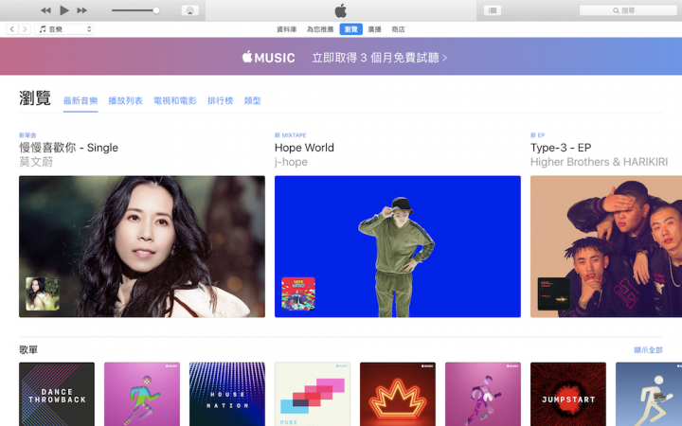Open Higher Brothers & HARIKIRI artist link

(x=599, y=162)
